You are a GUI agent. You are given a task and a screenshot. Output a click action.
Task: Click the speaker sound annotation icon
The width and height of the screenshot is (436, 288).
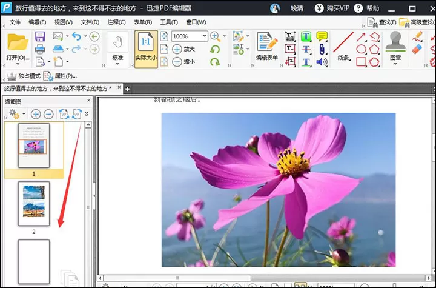(x=322, y=62)
